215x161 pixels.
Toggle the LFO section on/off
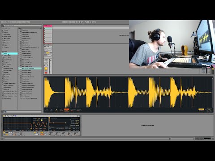click(35, 132)
